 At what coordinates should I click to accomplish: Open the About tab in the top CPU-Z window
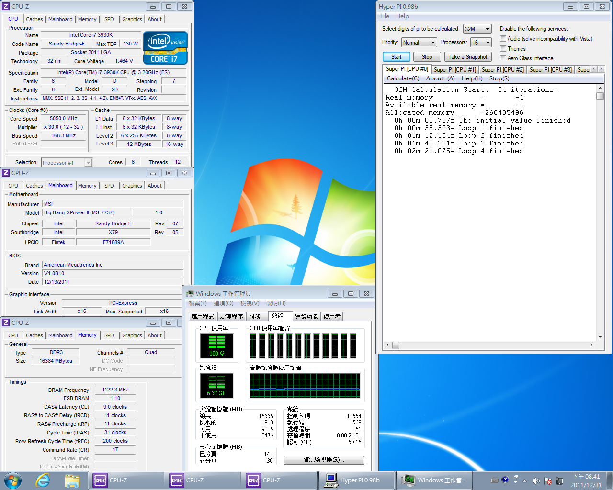coord(155,19)
